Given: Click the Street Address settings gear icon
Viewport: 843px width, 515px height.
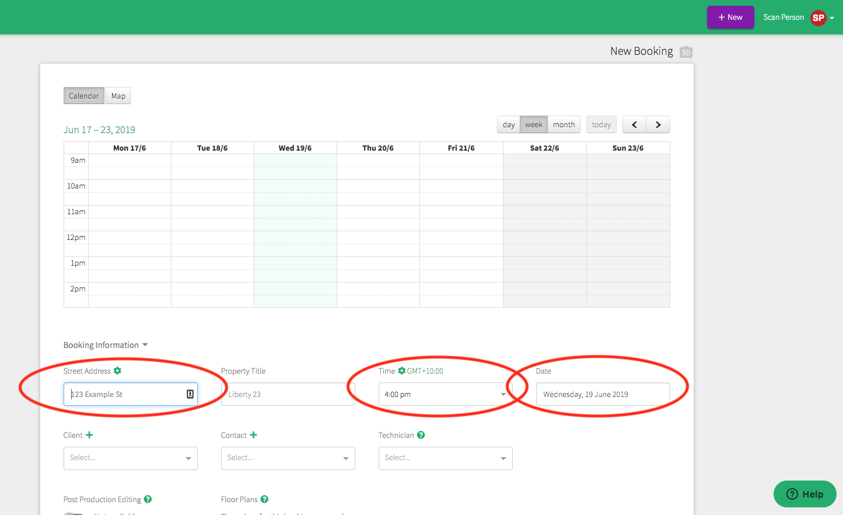Looking at the screenshot, I should pos(117,371).
